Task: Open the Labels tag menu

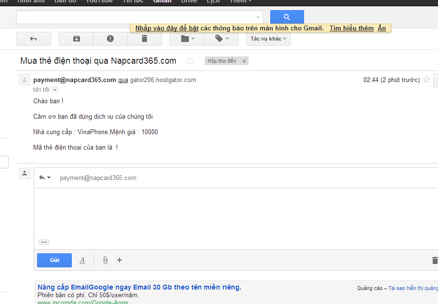Action: (221, 39)
